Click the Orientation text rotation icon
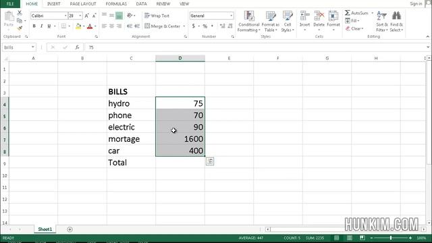This screenshot has width=432, height=243. tap(130, 16)
